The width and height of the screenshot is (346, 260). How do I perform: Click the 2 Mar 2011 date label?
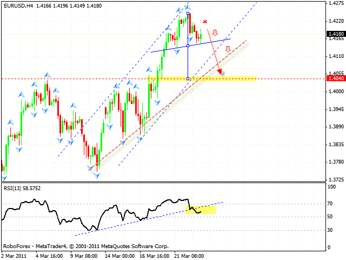[x=14, y=256]
